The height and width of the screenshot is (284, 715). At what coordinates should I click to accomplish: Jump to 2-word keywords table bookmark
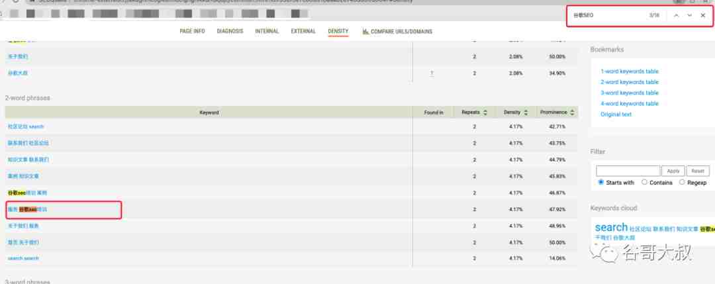click(630, 82)
